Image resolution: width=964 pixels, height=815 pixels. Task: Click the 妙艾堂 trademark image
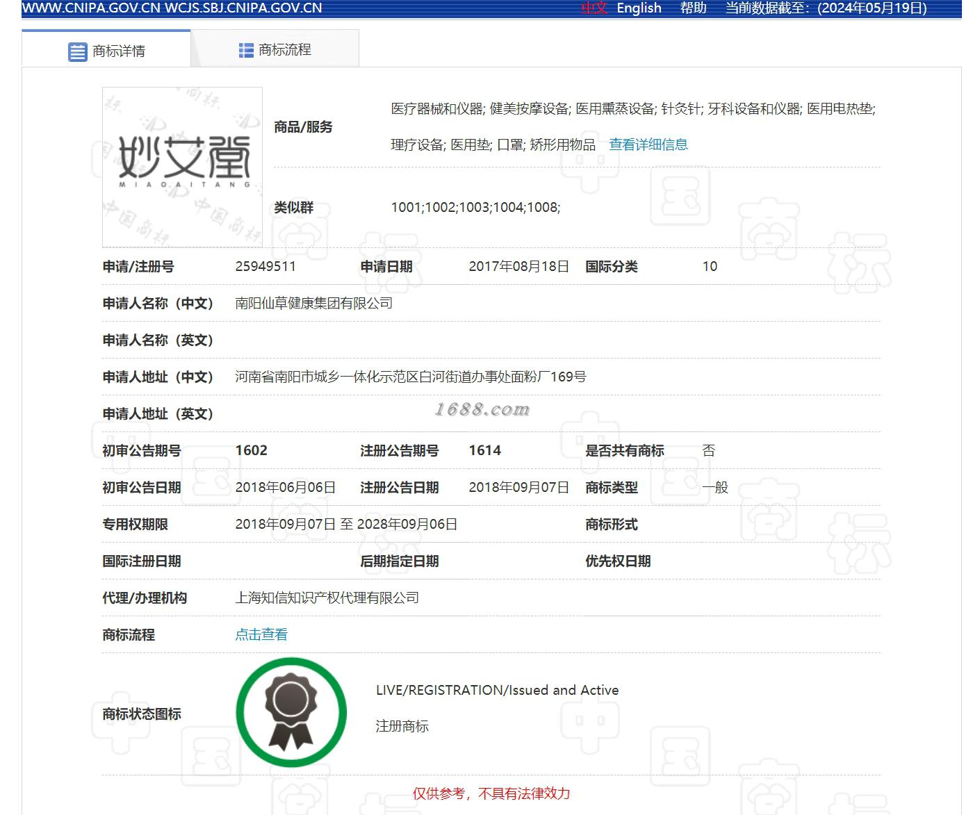pos(182,167)
